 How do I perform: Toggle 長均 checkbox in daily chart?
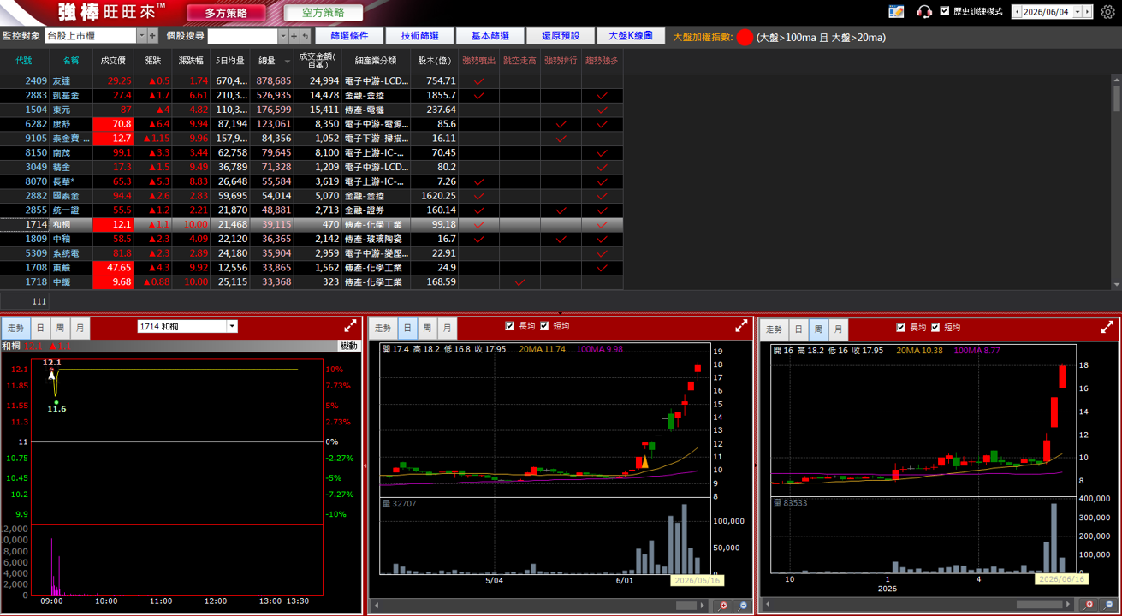pyautogui.click(x=510, y=326)
